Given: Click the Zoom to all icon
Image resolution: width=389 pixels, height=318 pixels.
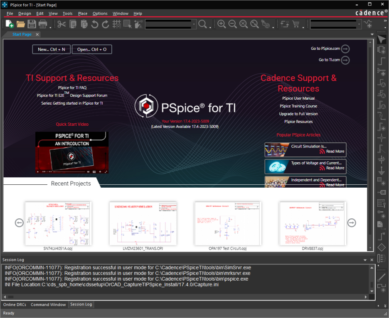Looking at the screenshot, I should click(x=254, y=24).
